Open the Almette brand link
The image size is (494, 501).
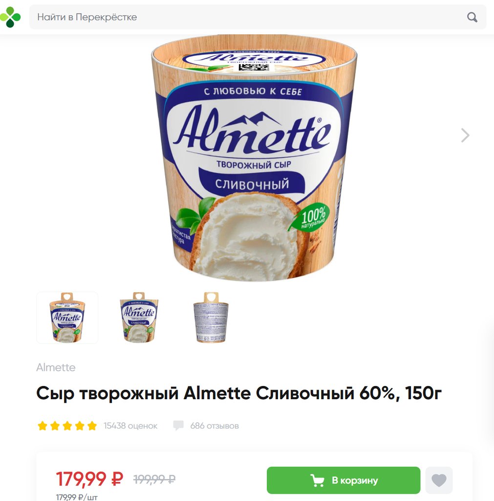(56, 367)
